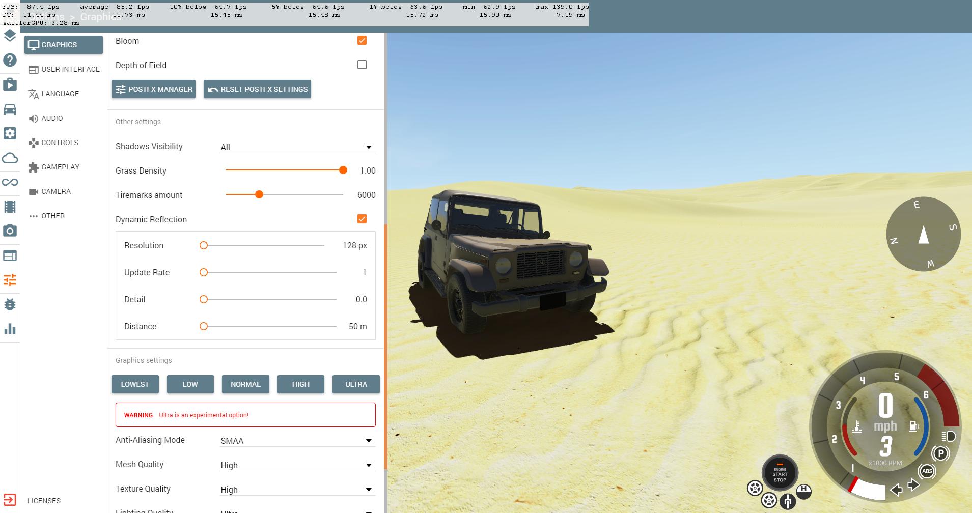Apply the Normal graphics preset
This screenshot has width=972, height=513.
coord(245,384)
